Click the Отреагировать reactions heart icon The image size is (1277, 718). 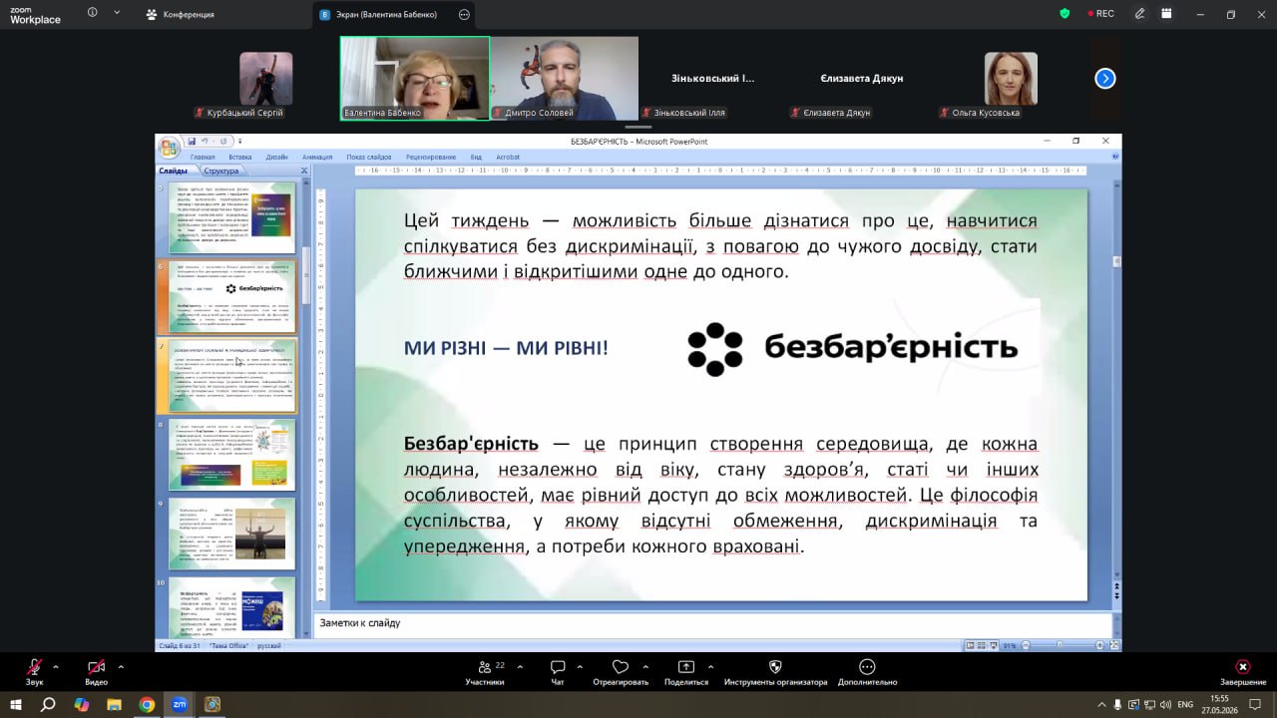[621, 667]
